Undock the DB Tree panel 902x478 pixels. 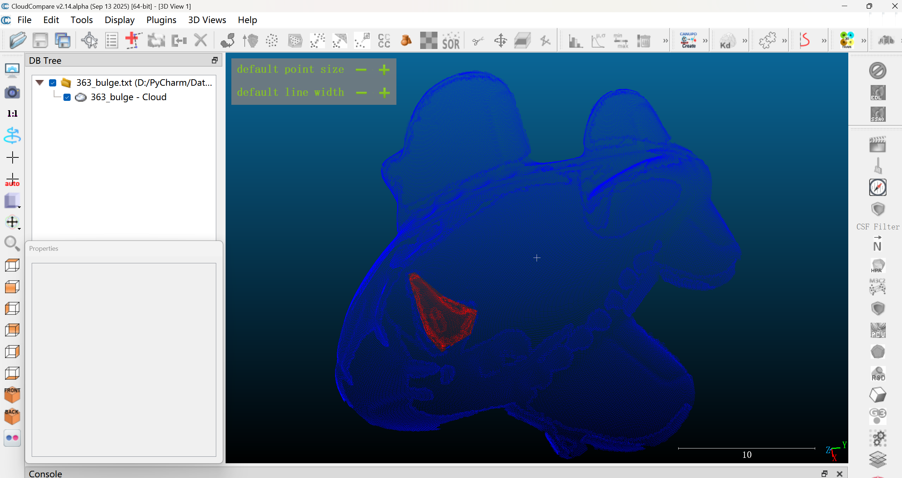(214, 60)
